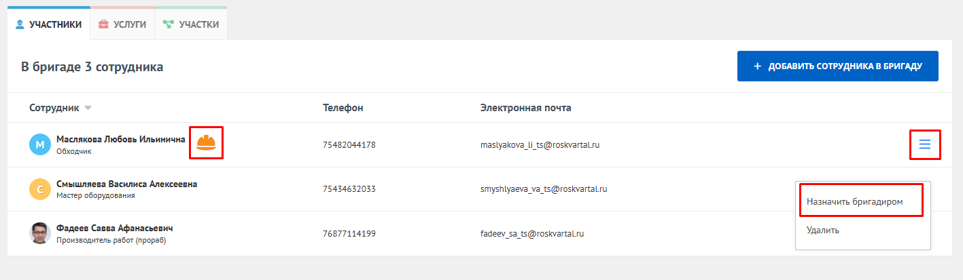Open Смышляева Василиса Алексеевна's profile
Screen dimensions: 963x280
126,184
